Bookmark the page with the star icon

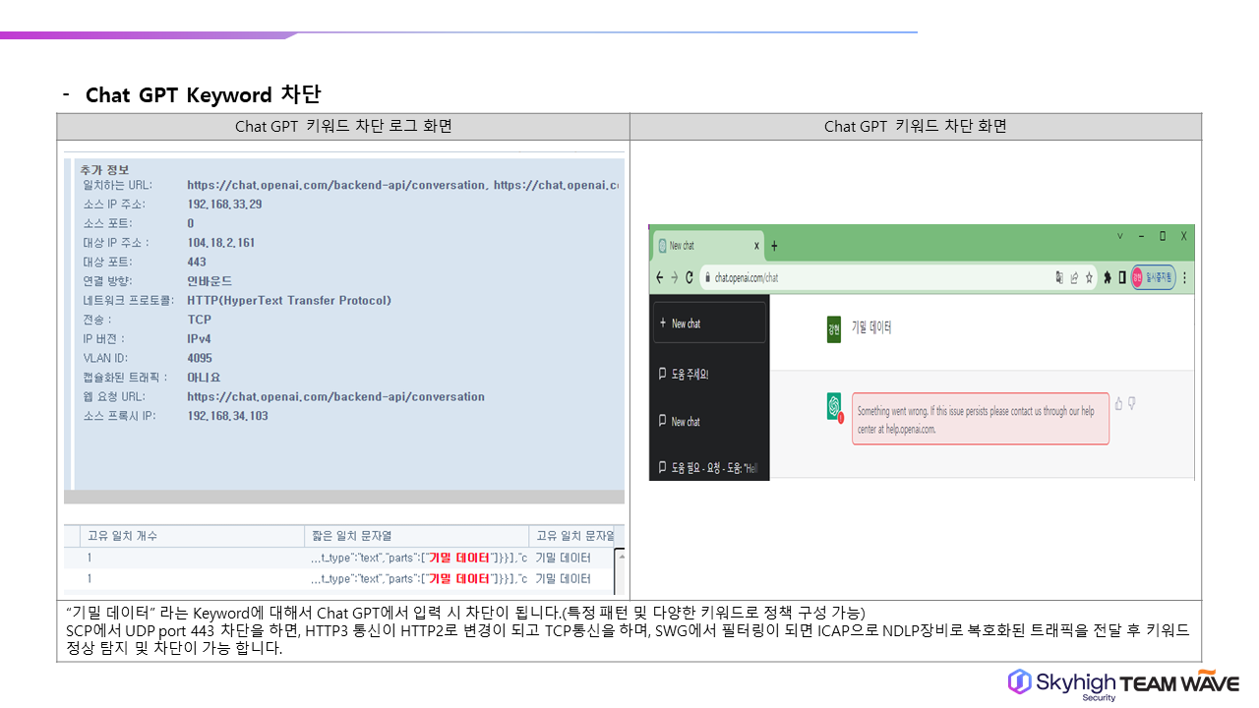[x=1087, y=278]
